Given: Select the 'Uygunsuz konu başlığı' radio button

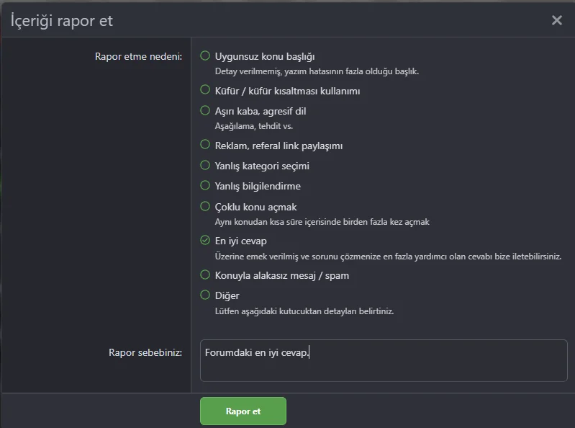Looking at the screenshot, I should (x=206, y=55).
